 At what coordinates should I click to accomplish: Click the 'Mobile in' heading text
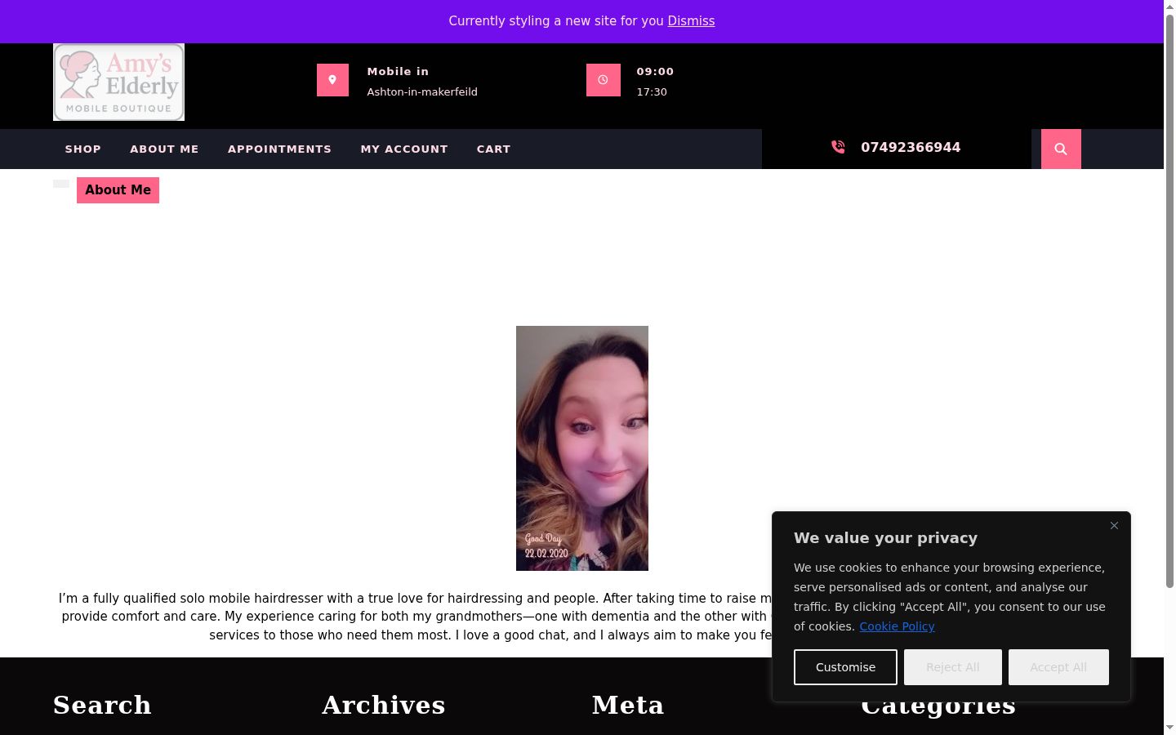(x=398, y=71)
